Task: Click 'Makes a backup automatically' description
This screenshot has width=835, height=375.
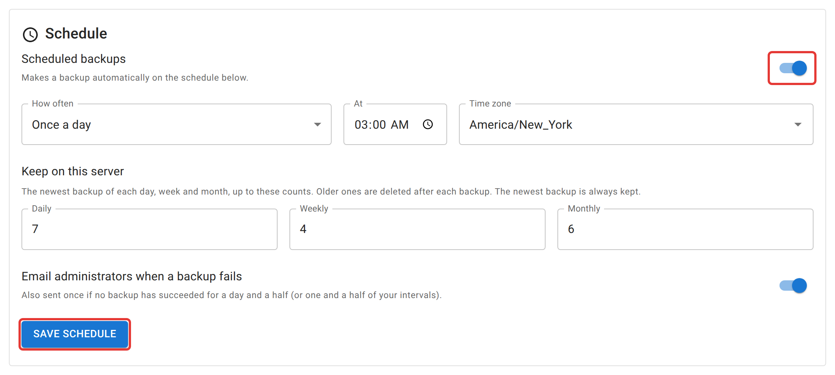Action: 135,78
